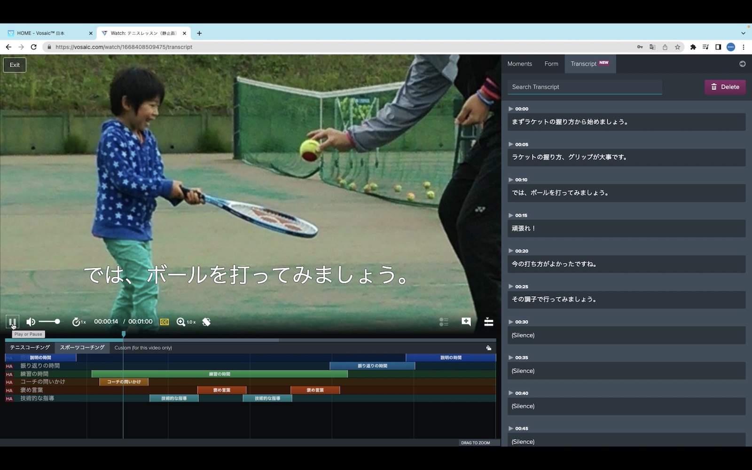Click the translate page icon
Image resolution: width=752 pixels, height=470 pixels.
652,47
